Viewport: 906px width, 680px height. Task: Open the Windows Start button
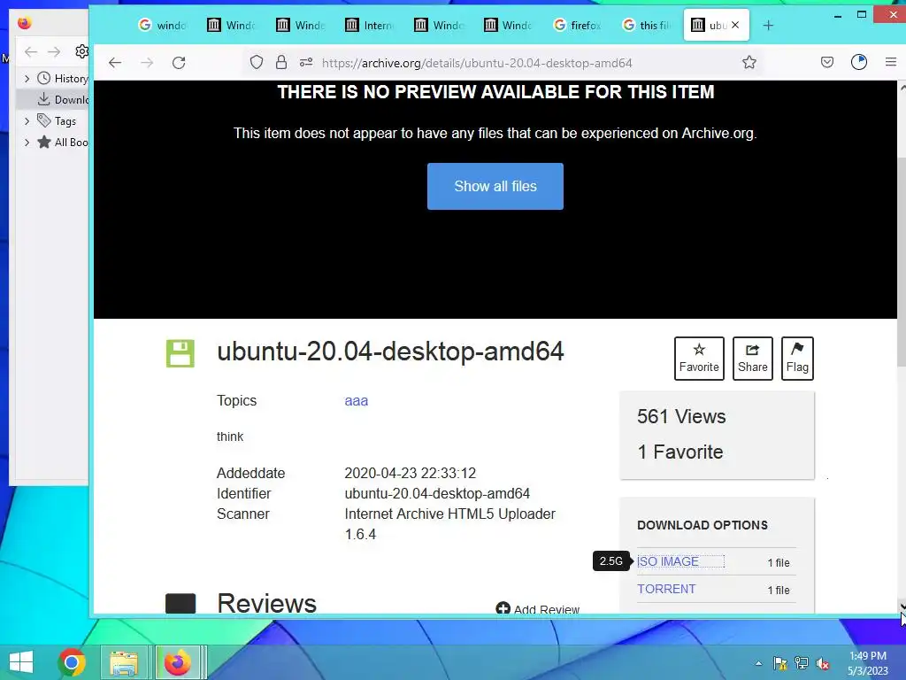point(21,662)
